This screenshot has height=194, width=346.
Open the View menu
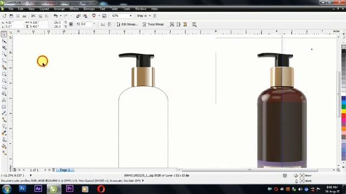[31, 9]
